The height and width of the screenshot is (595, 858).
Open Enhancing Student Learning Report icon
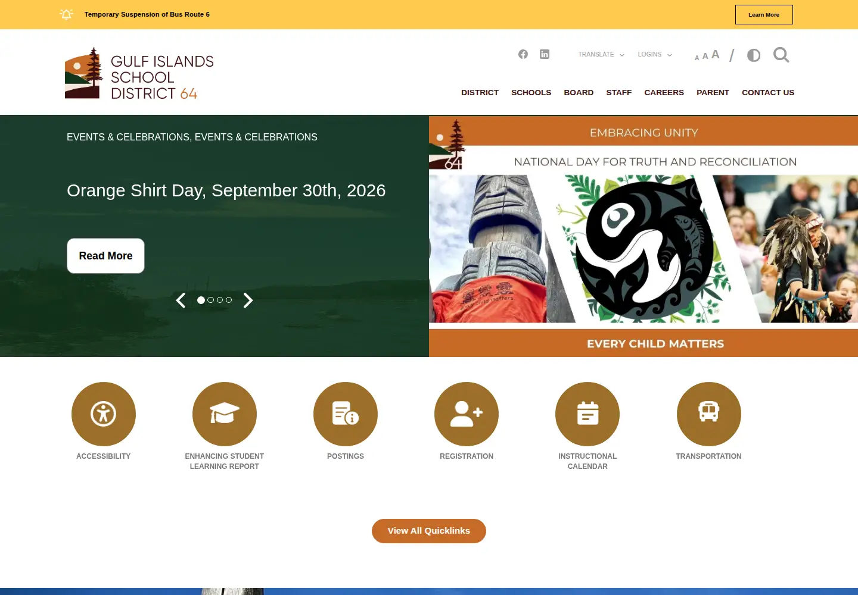[225, 414]
